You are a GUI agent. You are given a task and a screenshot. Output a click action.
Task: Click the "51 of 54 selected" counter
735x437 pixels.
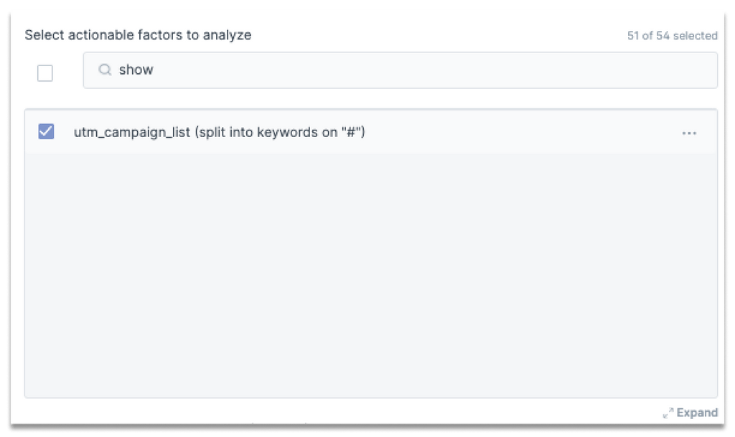tap(672, 35)
